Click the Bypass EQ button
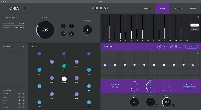Screen dimensions: 201x110 coord(189,88)
